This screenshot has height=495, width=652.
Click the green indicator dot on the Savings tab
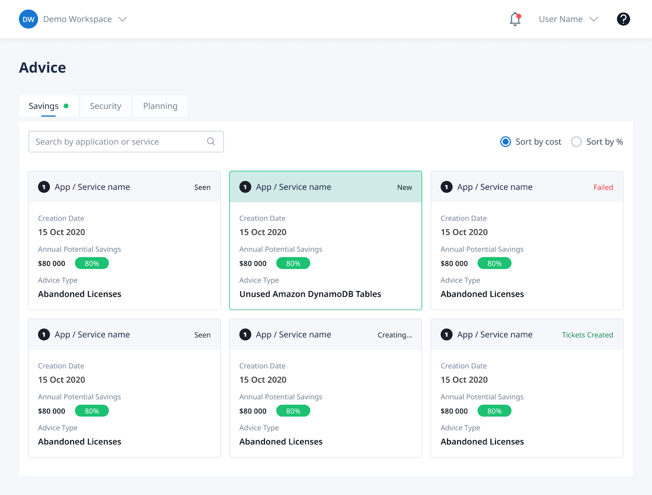click(66, 106)
